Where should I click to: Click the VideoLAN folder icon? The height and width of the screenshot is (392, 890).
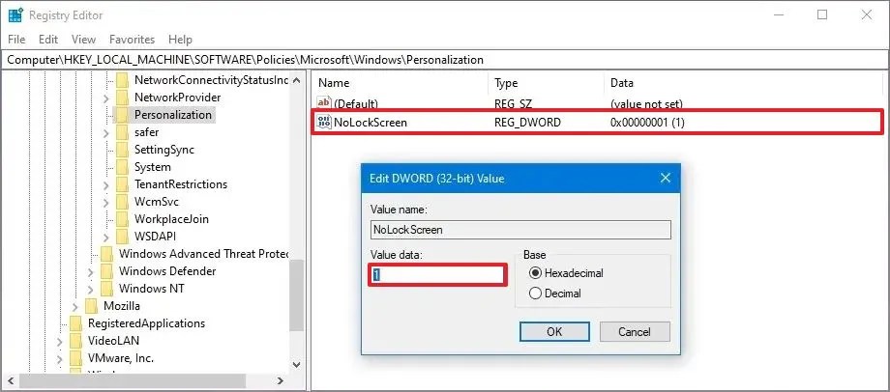click(76, 341)
